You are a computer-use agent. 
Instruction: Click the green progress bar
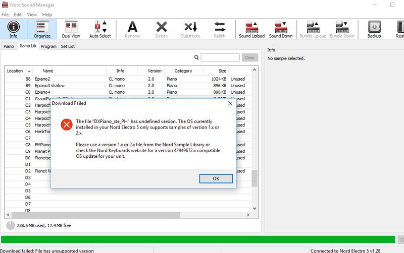[198, 239]
